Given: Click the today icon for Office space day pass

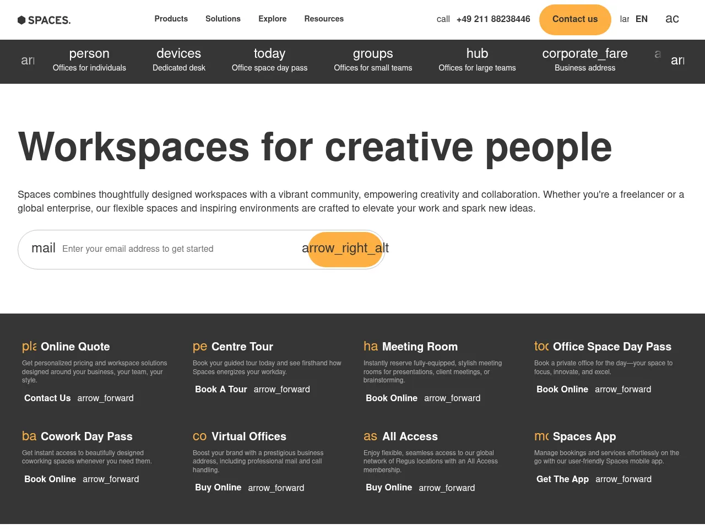Looking at the screenshot, I should [x=269, y=53].
